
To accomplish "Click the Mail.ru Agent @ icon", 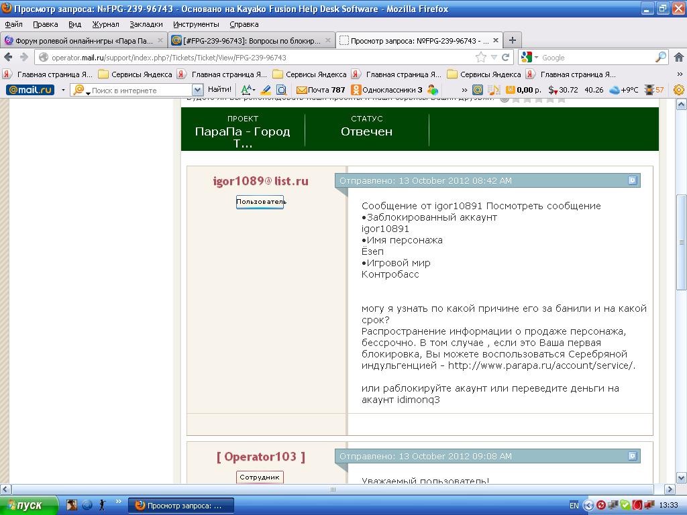I will coord(478,90).
